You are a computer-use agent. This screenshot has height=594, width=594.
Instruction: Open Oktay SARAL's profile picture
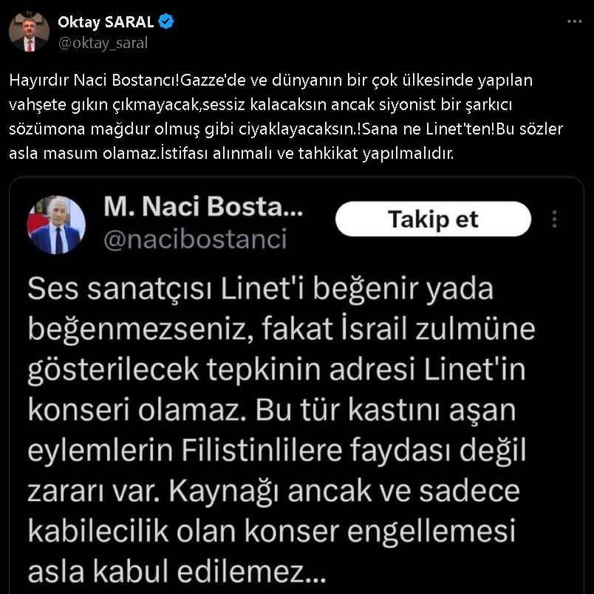coord(29,32)
